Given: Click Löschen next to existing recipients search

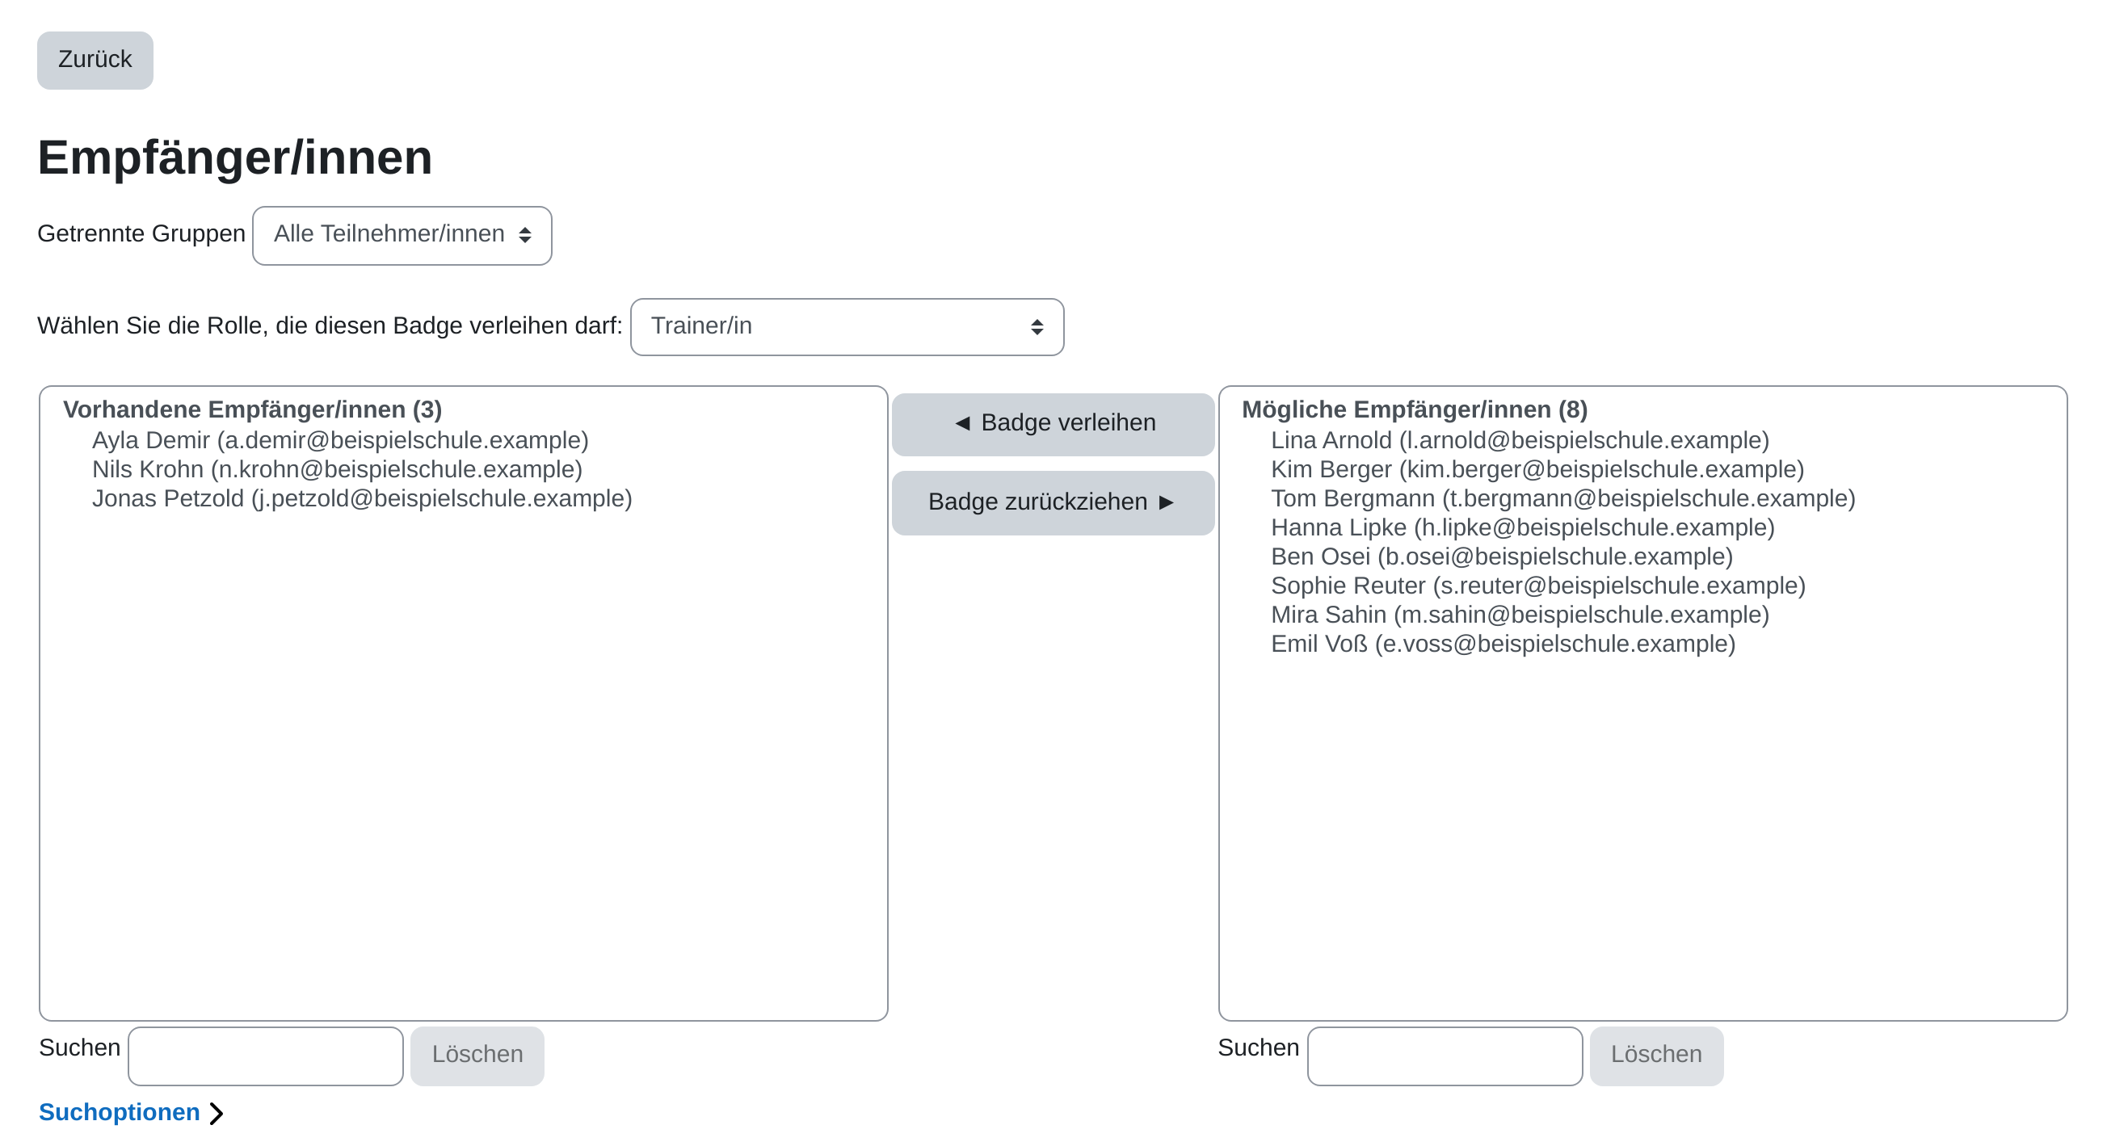Looking at the screenshot, I should pyautogui.click(x=477, y=1056).
